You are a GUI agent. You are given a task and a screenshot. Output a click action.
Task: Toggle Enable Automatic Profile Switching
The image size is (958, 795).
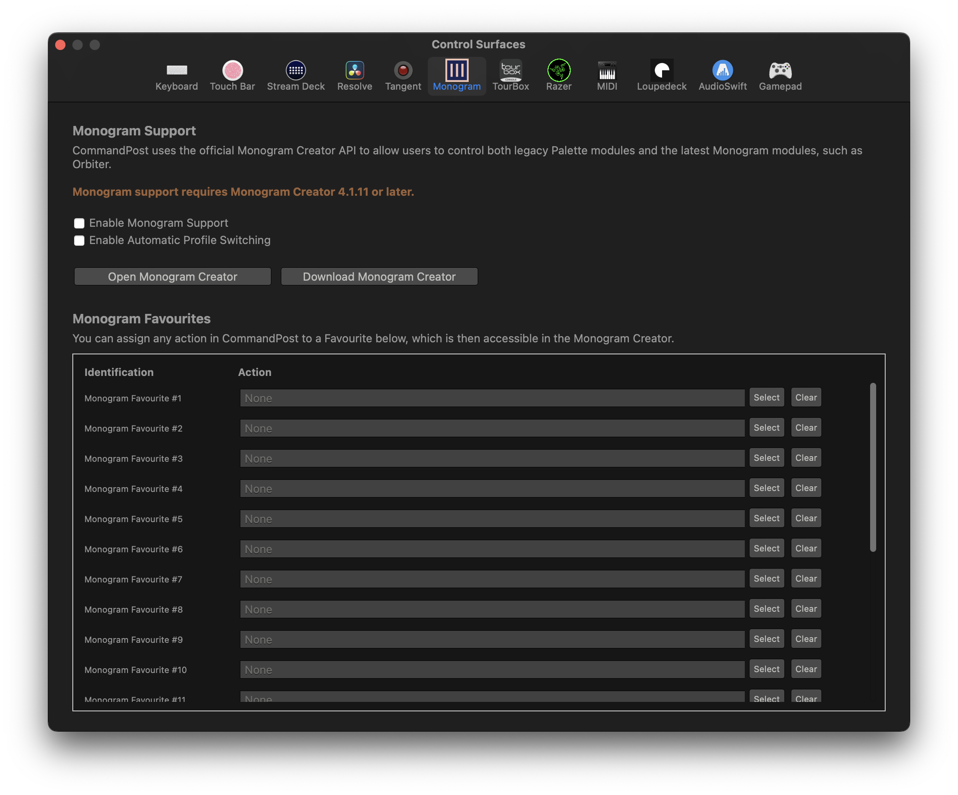pos(79,240)
